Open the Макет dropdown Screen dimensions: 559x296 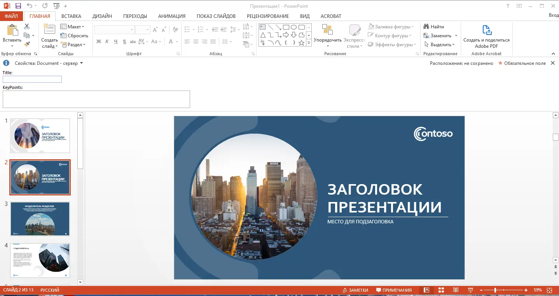coord(73,26)
